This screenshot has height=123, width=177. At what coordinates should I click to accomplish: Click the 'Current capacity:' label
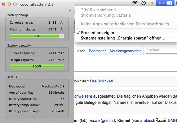click(x=22, y=53)
